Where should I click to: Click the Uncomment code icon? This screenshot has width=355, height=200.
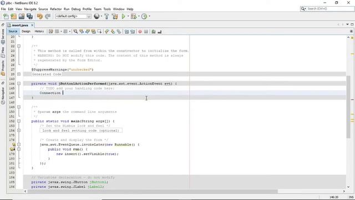[x=160, y=32]
